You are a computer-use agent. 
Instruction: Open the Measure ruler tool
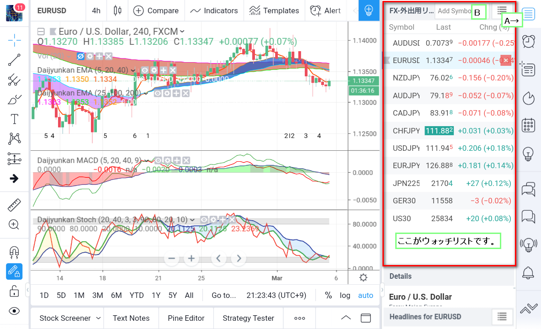click(x=14, y=204)
